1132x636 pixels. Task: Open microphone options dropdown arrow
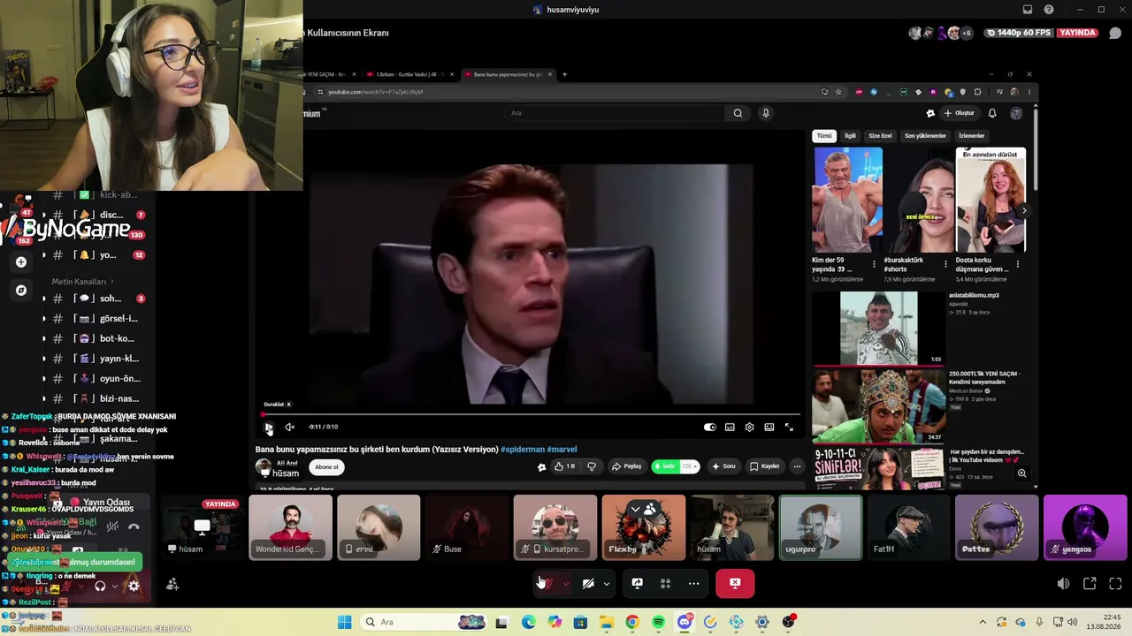565,583
